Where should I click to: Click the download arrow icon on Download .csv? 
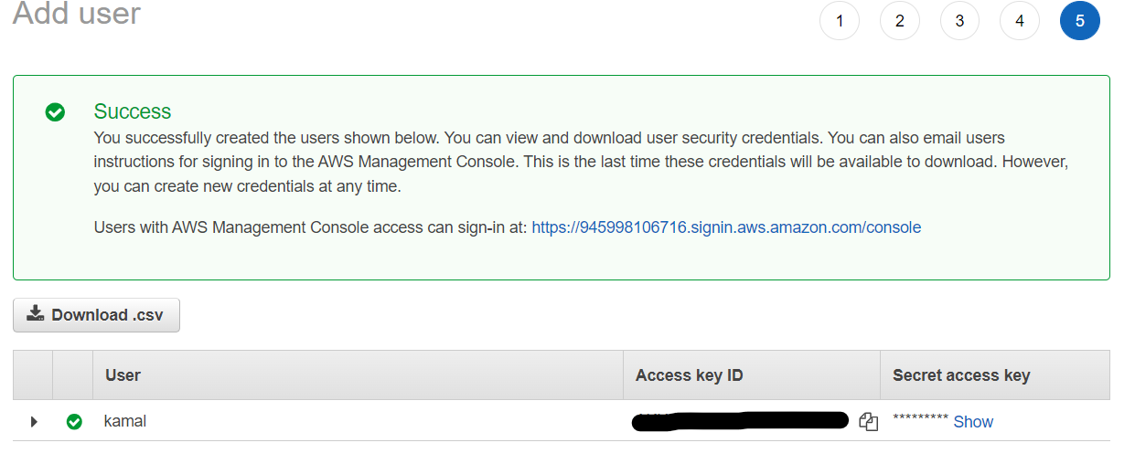point(35,314)
